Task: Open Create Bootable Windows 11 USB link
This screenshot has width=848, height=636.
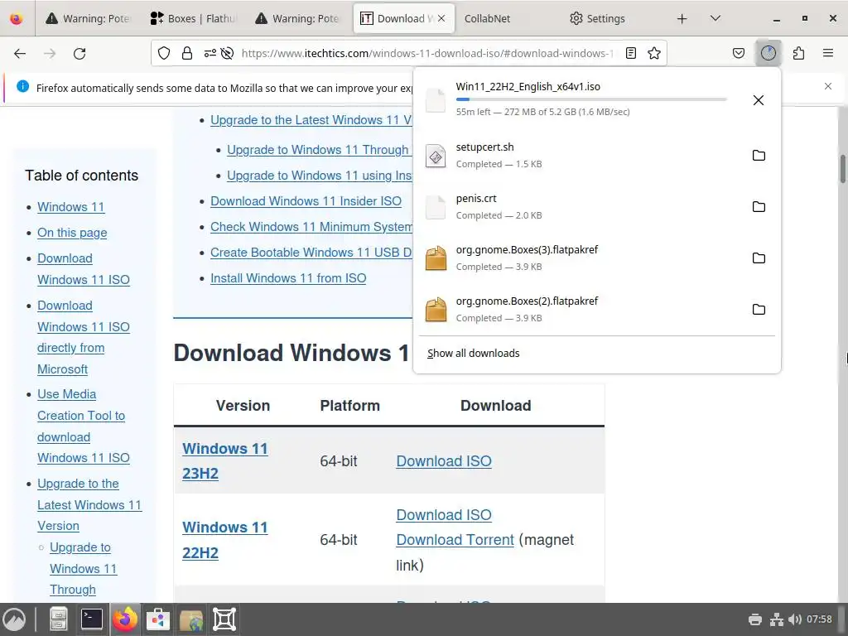Action: (311, 253)
